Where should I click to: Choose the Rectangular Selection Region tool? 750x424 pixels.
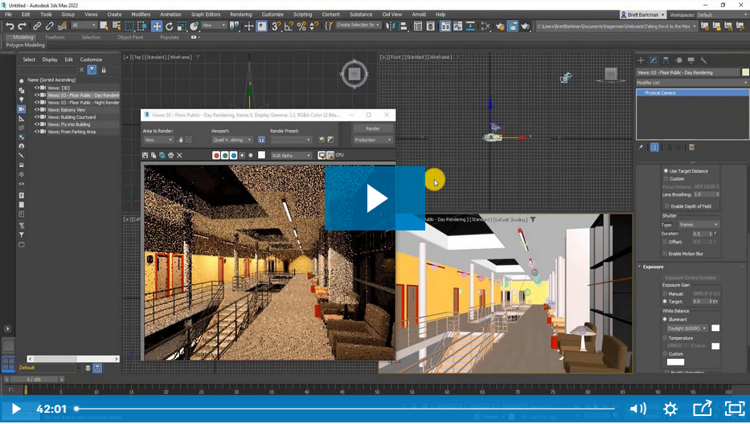click(x=129, y=26)
